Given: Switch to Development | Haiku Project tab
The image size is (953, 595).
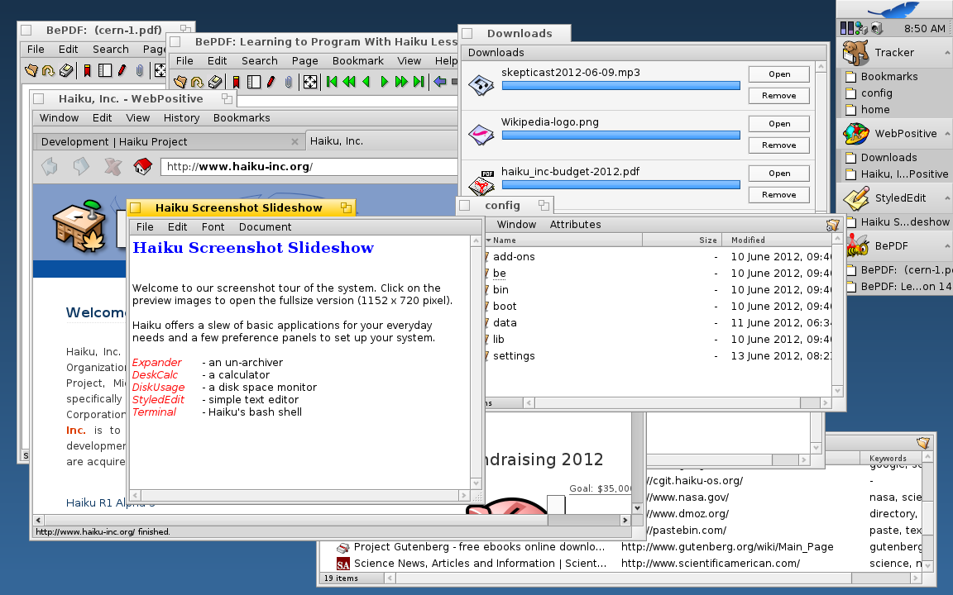Looking at the screenshot, I should pos(114,141).
